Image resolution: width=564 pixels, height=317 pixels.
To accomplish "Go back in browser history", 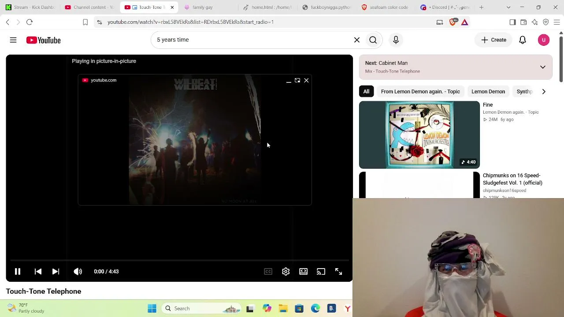I will coord(7,22).
